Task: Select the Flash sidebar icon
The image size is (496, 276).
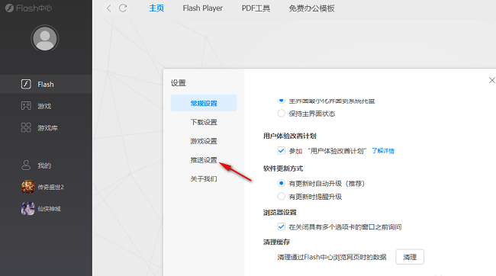Action: click(26, 84)
